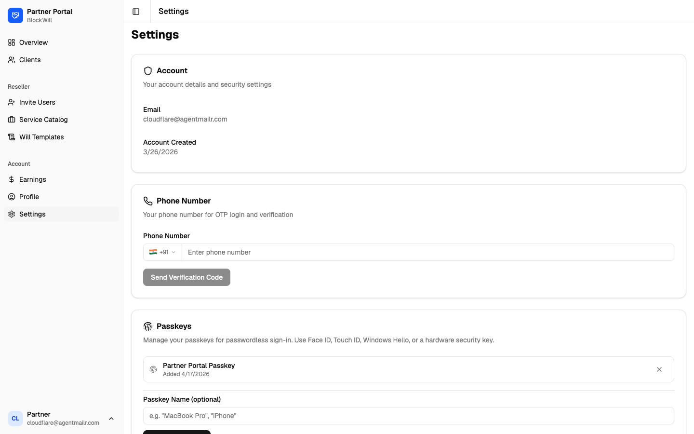This screenshot has height=434, width=694.
Task: Click the fingerprint icon beside Partner Portal Passkey
Action: coord(153,369)
